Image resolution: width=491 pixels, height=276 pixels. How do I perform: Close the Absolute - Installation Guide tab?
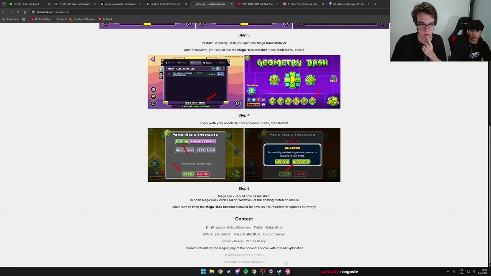(232, 4)
